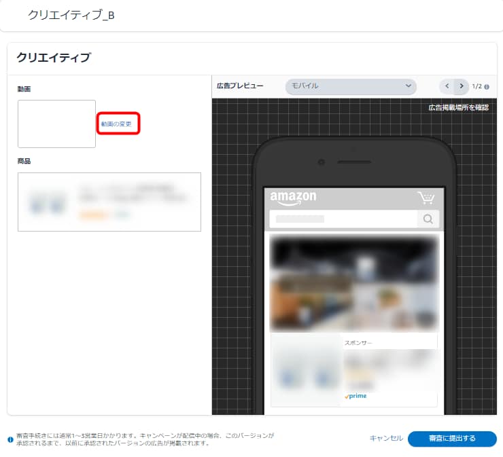
Task: Click the 動画の変更 link
Action: [x=116, y=124]
